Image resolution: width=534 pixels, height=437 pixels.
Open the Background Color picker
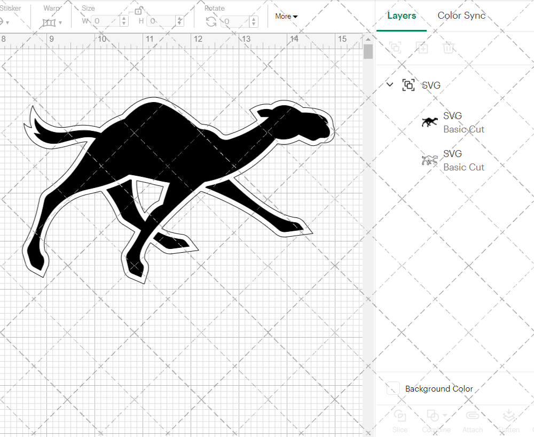(x=392, y=388)
